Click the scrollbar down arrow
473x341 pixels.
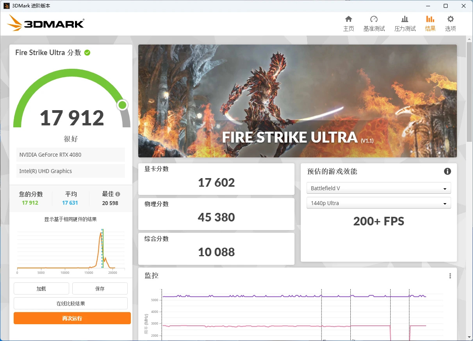pyautogui.click(x=469, y=337)
